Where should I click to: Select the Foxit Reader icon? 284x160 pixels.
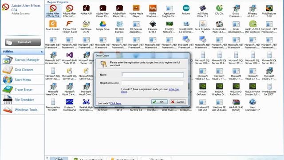point(53,26)
